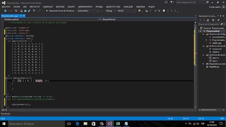Screen dimensions: 226x127
Task: Pin the Preyctomatriz.cpp tab
Action: [21, 16]
